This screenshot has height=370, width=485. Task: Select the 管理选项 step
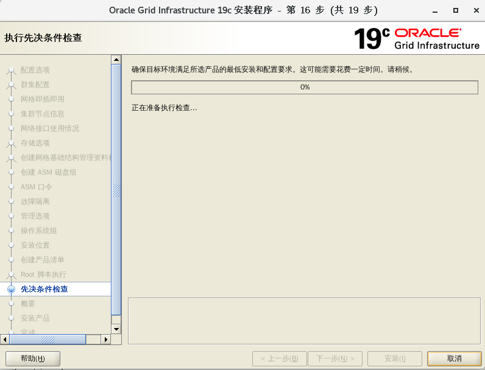coord(35,216)
